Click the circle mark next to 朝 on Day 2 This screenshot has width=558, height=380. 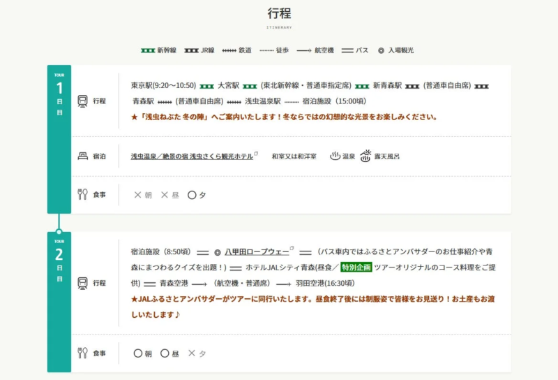pos(137,353)
